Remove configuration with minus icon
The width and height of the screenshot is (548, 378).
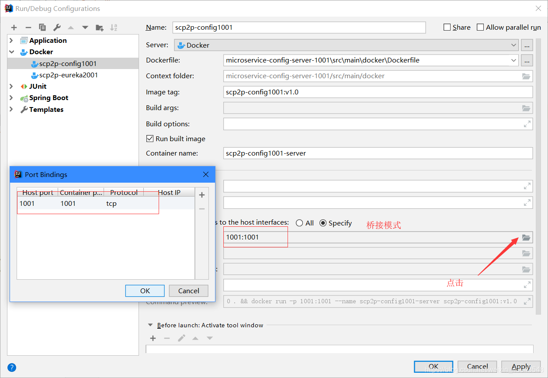click(28, 28)
